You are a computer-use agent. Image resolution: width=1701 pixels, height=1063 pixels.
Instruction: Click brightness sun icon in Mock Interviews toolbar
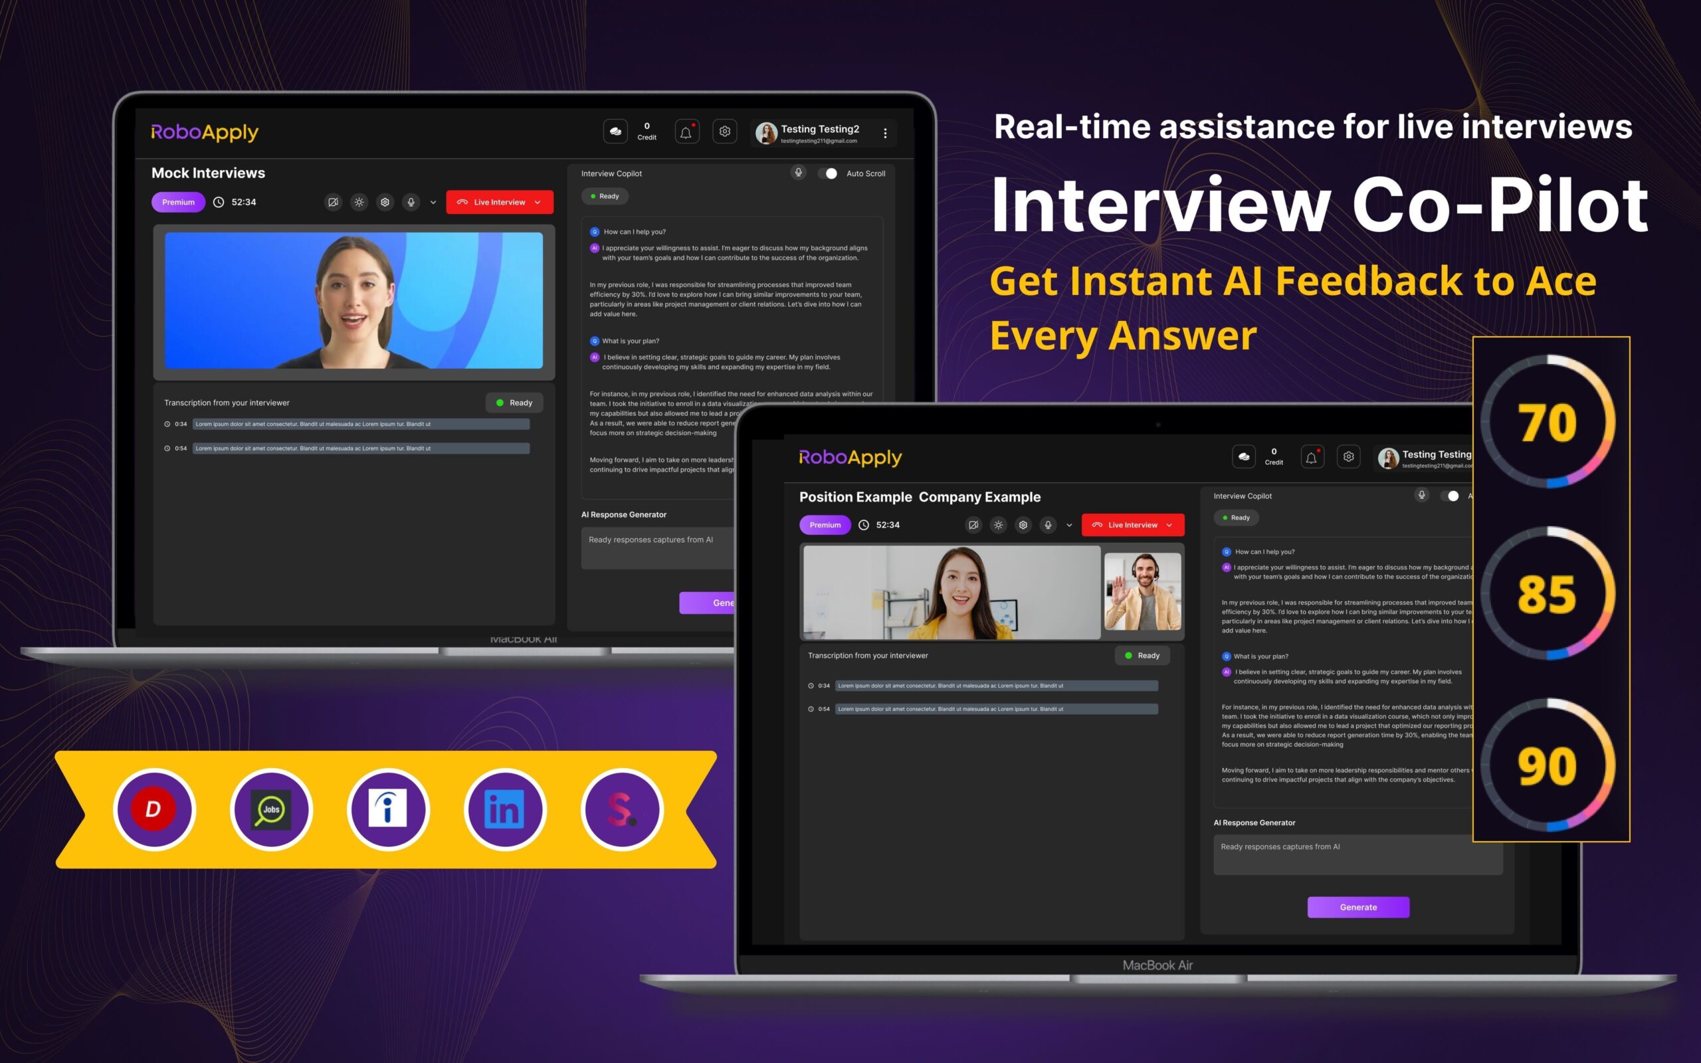click(x=359, y=203)
